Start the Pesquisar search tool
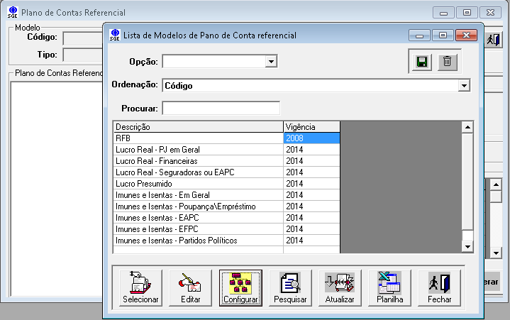The height and width of the screenshot is (320, 510). point(290,288)
